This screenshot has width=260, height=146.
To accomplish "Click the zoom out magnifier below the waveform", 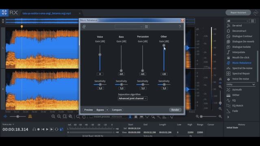I will pyautogui.click(x=59, y=116).
